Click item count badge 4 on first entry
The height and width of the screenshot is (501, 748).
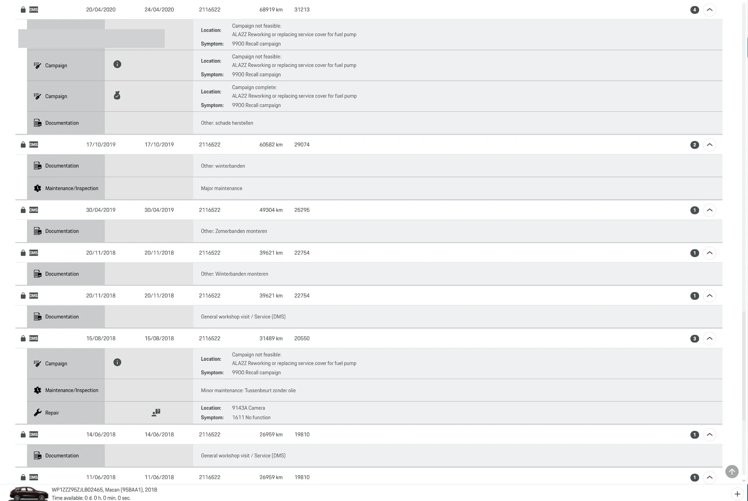coord(694,10)
